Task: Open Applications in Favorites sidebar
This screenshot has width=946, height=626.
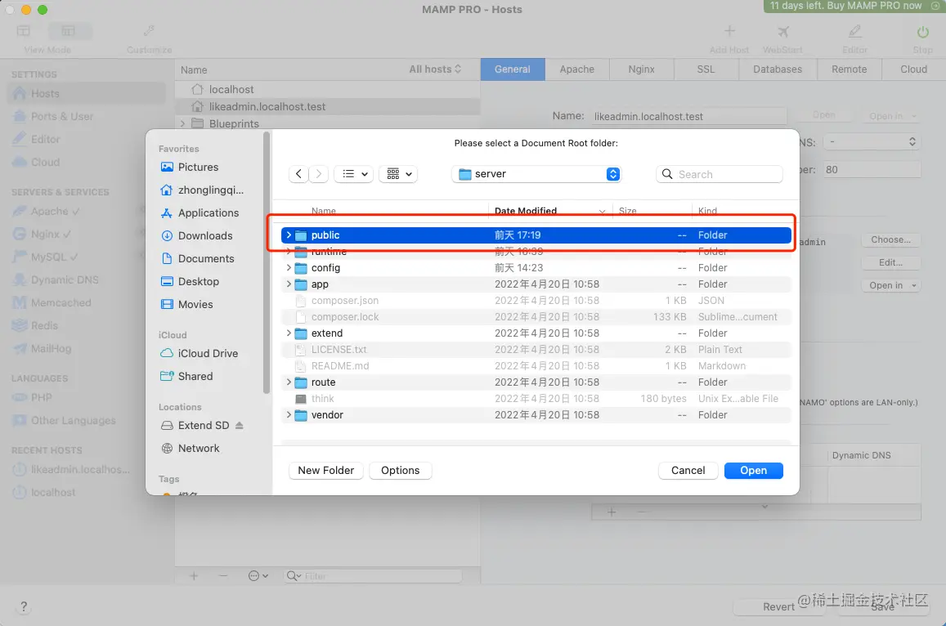Action: (x=200, y=212)
